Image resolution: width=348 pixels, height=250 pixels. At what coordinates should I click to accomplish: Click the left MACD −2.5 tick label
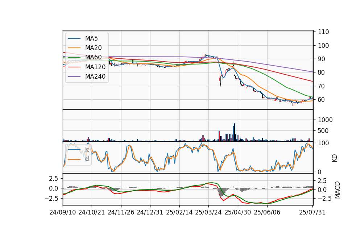point(51,198)
